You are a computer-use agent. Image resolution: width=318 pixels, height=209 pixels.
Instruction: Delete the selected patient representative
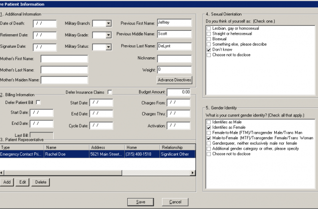click(x=41, y=182)
